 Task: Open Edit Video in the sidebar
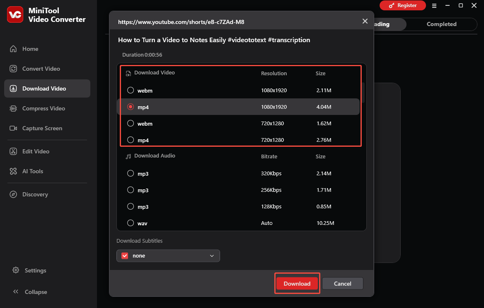(47, 151)
